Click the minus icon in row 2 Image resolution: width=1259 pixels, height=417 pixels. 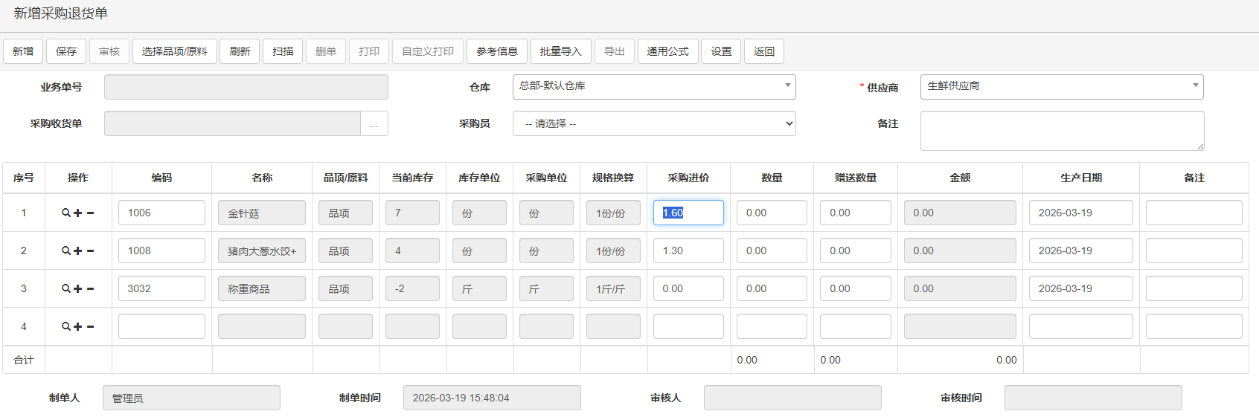pyautogui.click(x=91, y=251)
